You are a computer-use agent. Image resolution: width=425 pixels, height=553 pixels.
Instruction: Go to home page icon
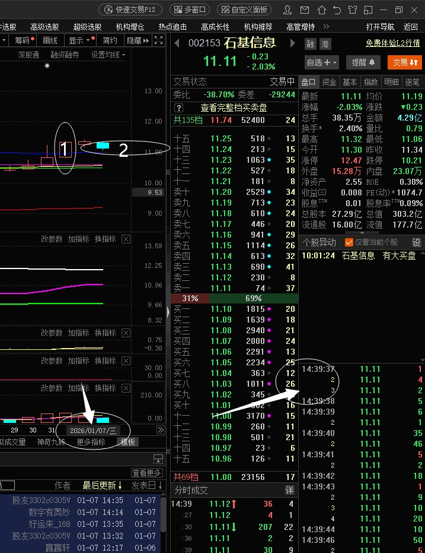coord(321,10)
